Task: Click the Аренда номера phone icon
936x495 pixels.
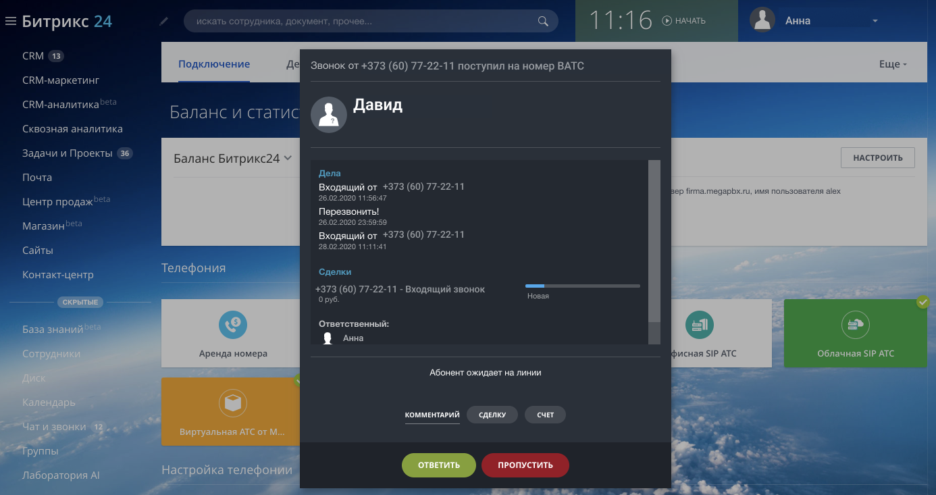Action: 233,325
